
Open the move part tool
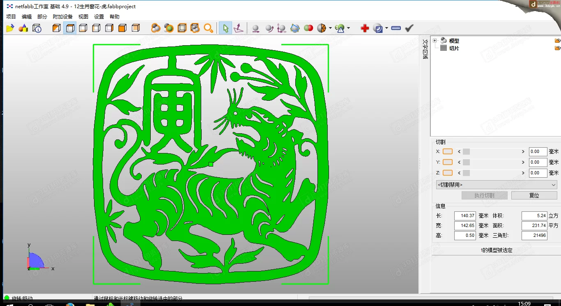point(255,28)
